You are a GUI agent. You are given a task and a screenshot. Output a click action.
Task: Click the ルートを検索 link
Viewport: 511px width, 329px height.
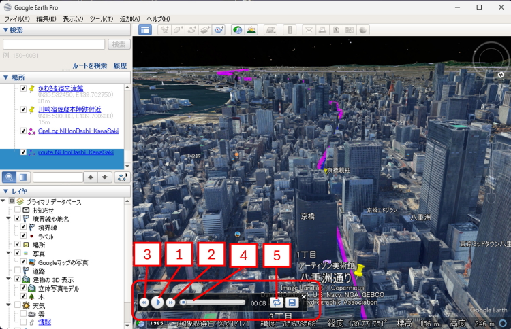[90, 65]
